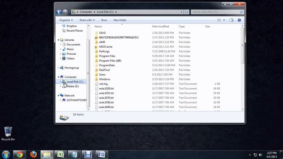The width and height of the screenshot is (283, 159).
Task: Launch Google Chrome from the taskbar
Action: coord(19,155)
